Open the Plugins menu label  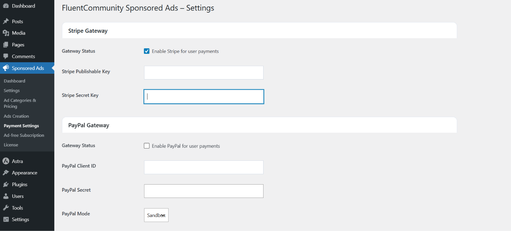pyautogui.click(x=20, y=185)
